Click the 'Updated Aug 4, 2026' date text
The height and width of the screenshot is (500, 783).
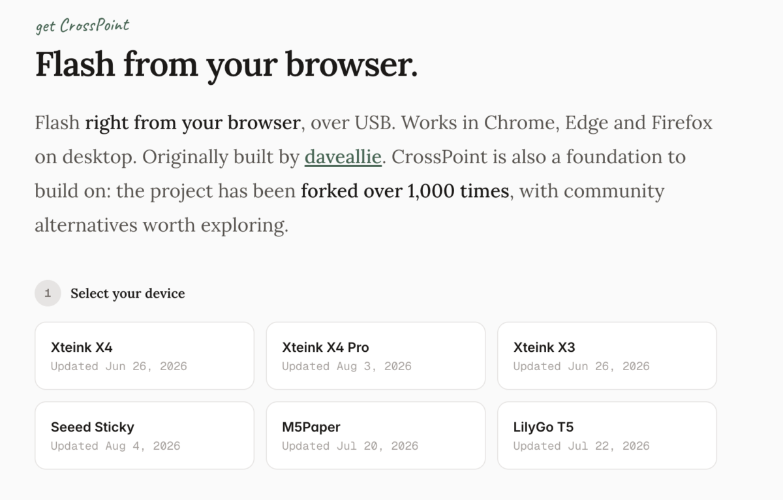pyautogui.click(x=115, y=446)
